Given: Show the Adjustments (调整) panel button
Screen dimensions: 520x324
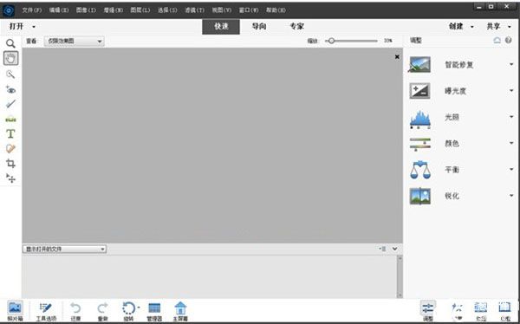Looking at the screenshot, I should pyautogui.click(x=428, y=311).
